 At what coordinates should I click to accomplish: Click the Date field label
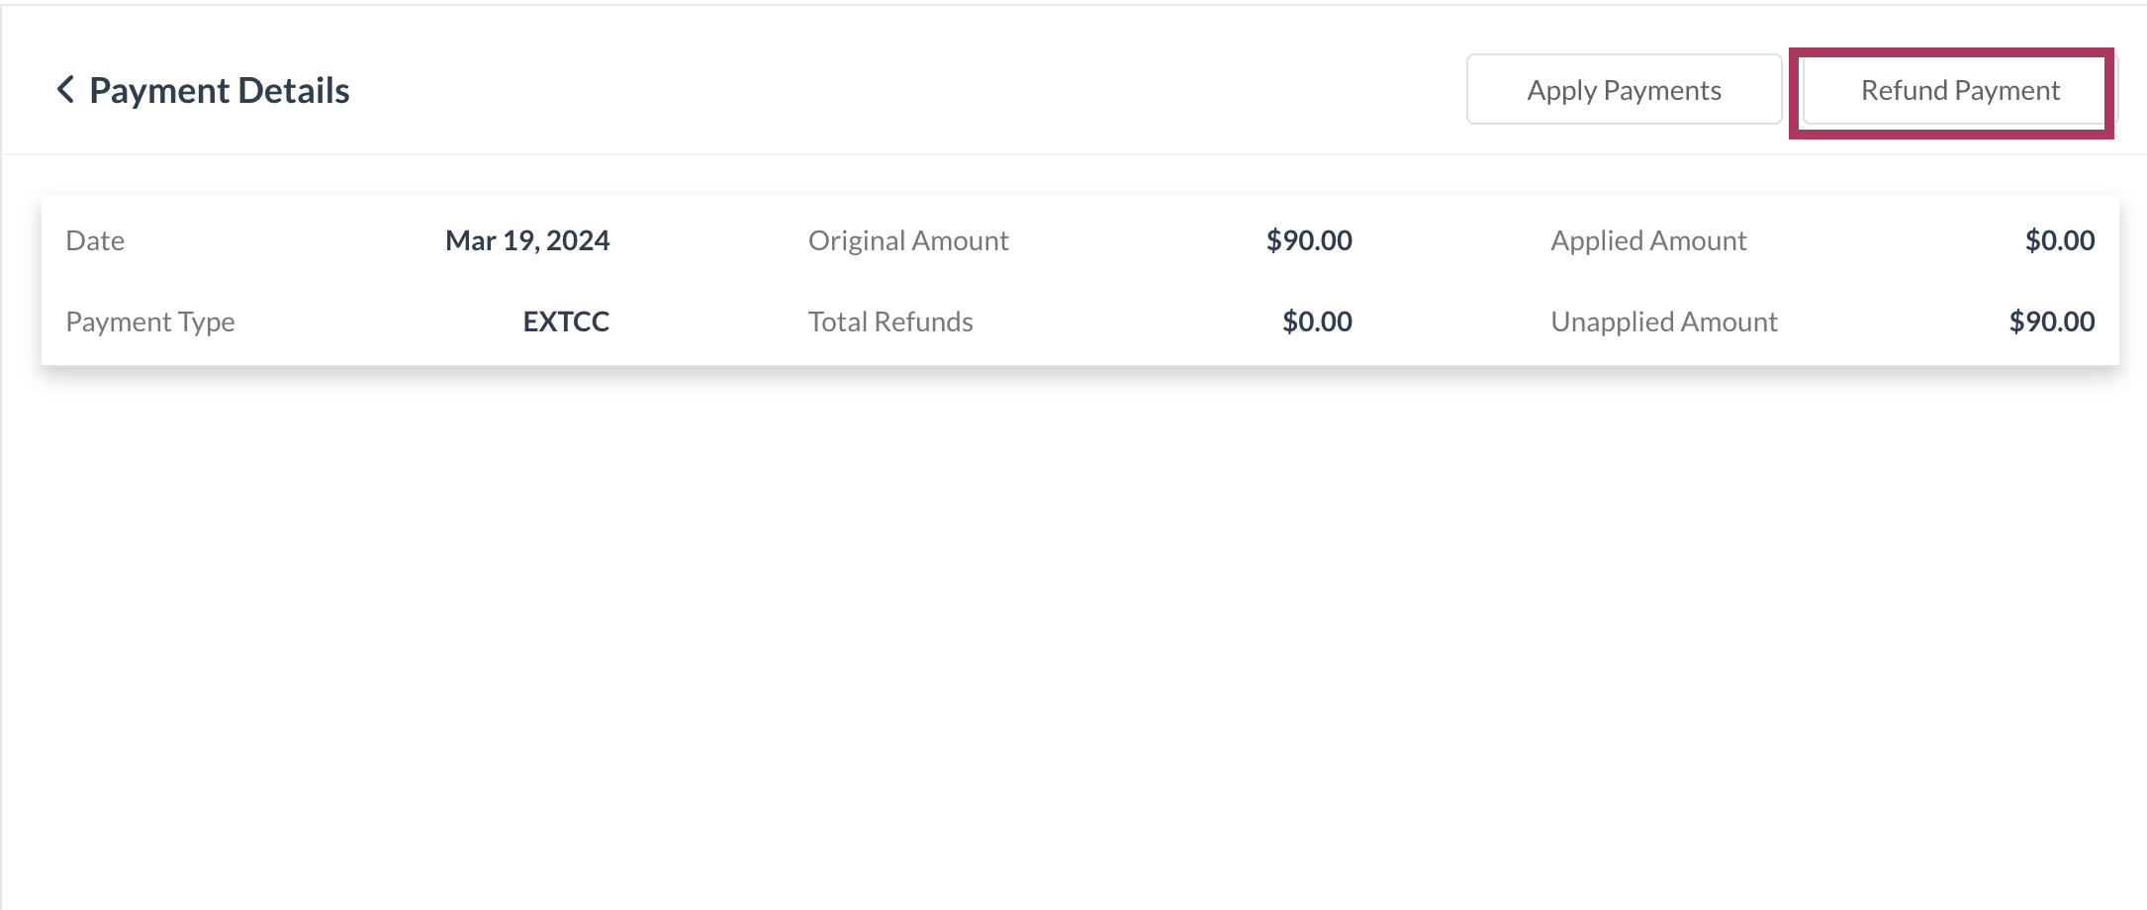[95, 240]
